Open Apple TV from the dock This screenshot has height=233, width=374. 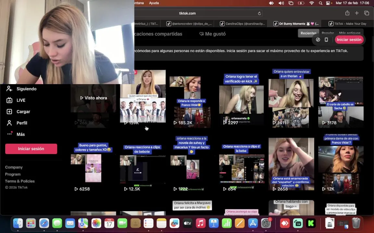(187, 223)
